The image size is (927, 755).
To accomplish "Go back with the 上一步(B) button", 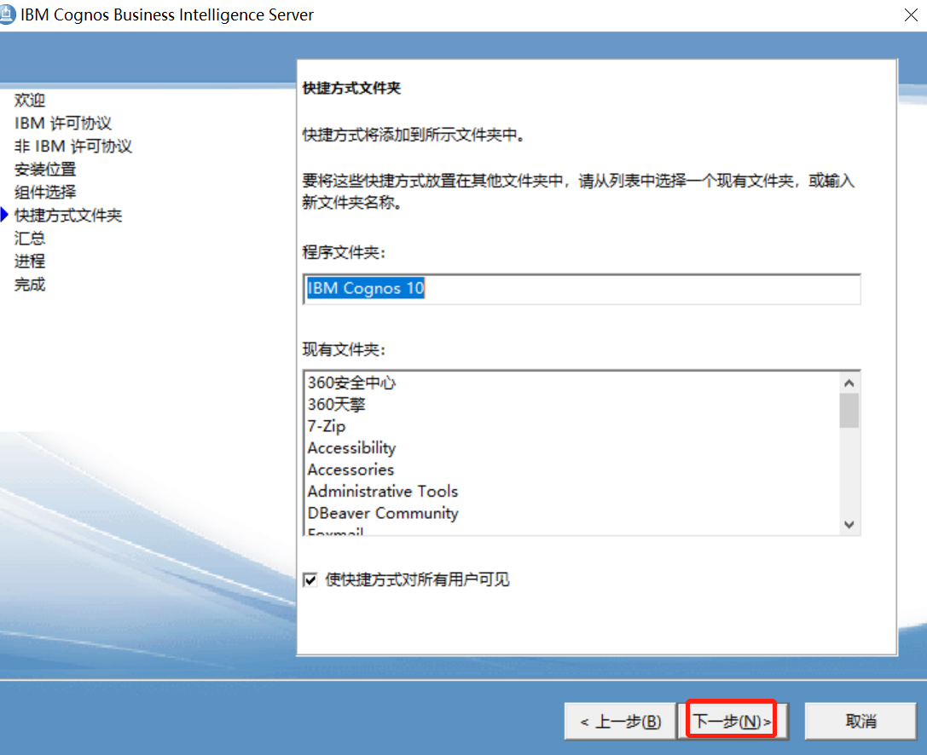I will [620, 721].
